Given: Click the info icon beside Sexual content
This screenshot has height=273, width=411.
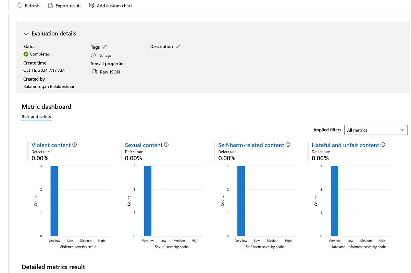Looking at the screenshot, I should [x=166, y=144].
